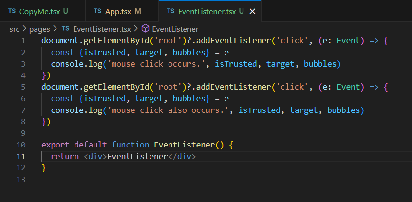Click the chevron after pages in breadcrumb
412x202 pixels.
(x=55, y=29)
